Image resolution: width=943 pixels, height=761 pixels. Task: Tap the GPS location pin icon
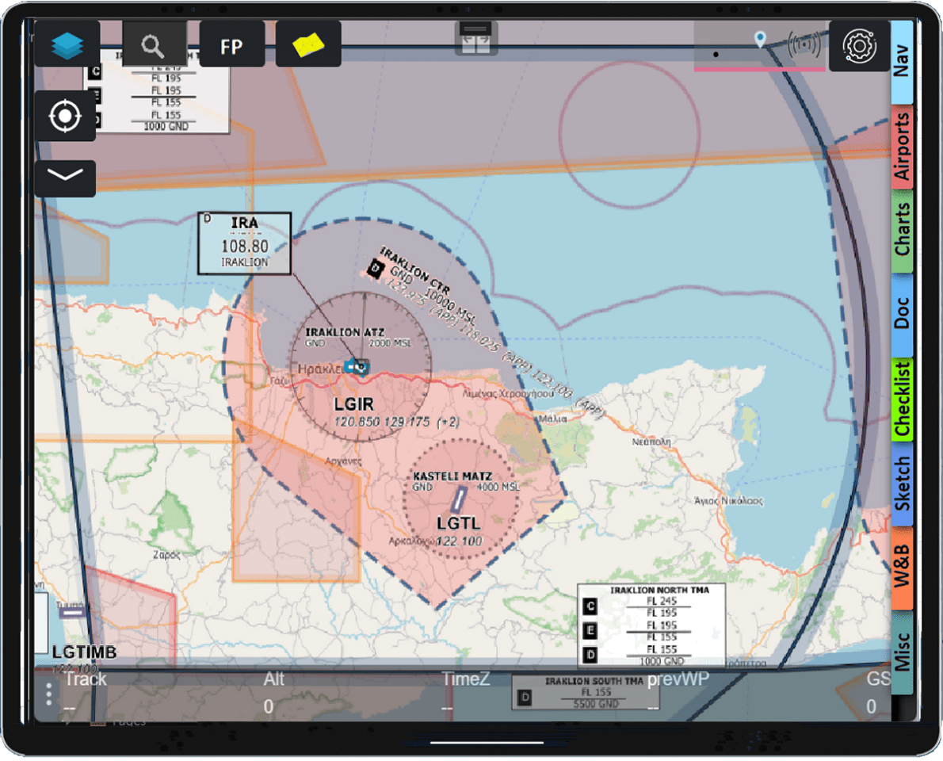(x=760, y=40)
